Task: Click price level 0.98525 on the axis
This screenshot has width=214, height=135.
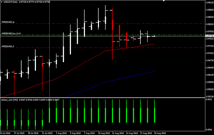Action: (x=210, y=17)
